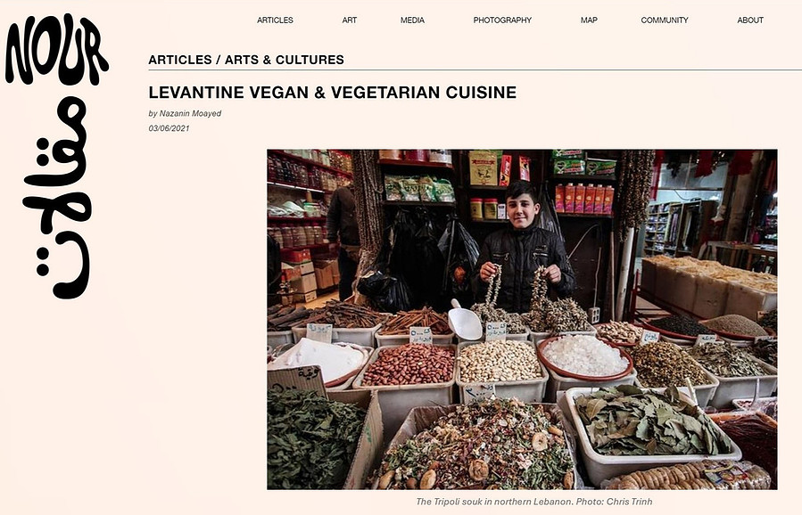802x515 pixels.
Task: Click the red peanuts bin in photo
Action: click(408, 365)
